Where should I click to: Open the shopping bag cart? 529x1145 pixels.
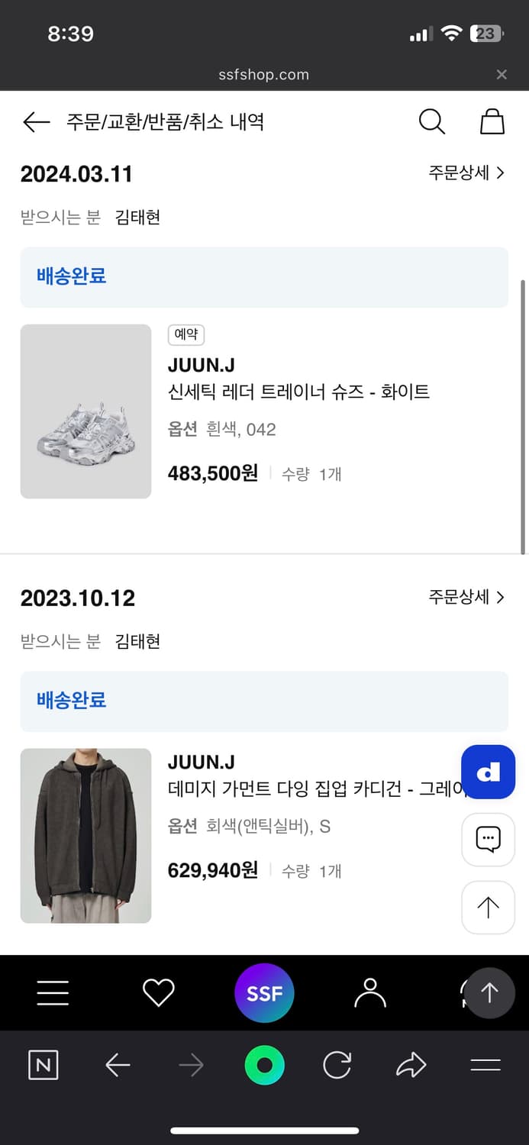[x=492, y=122]
